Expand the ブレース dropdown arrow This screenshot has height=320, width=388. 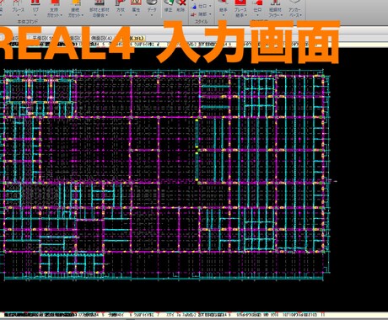coord(18,15)
